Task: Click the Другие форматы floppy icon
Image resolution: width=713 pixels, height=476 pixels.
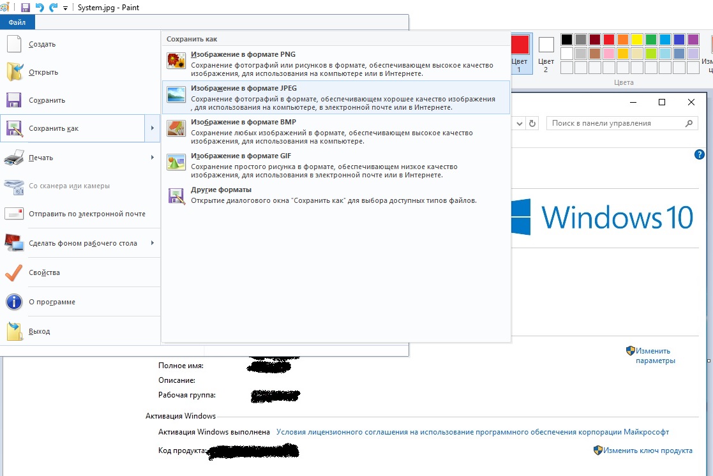Action: click(x=176, y=196)
